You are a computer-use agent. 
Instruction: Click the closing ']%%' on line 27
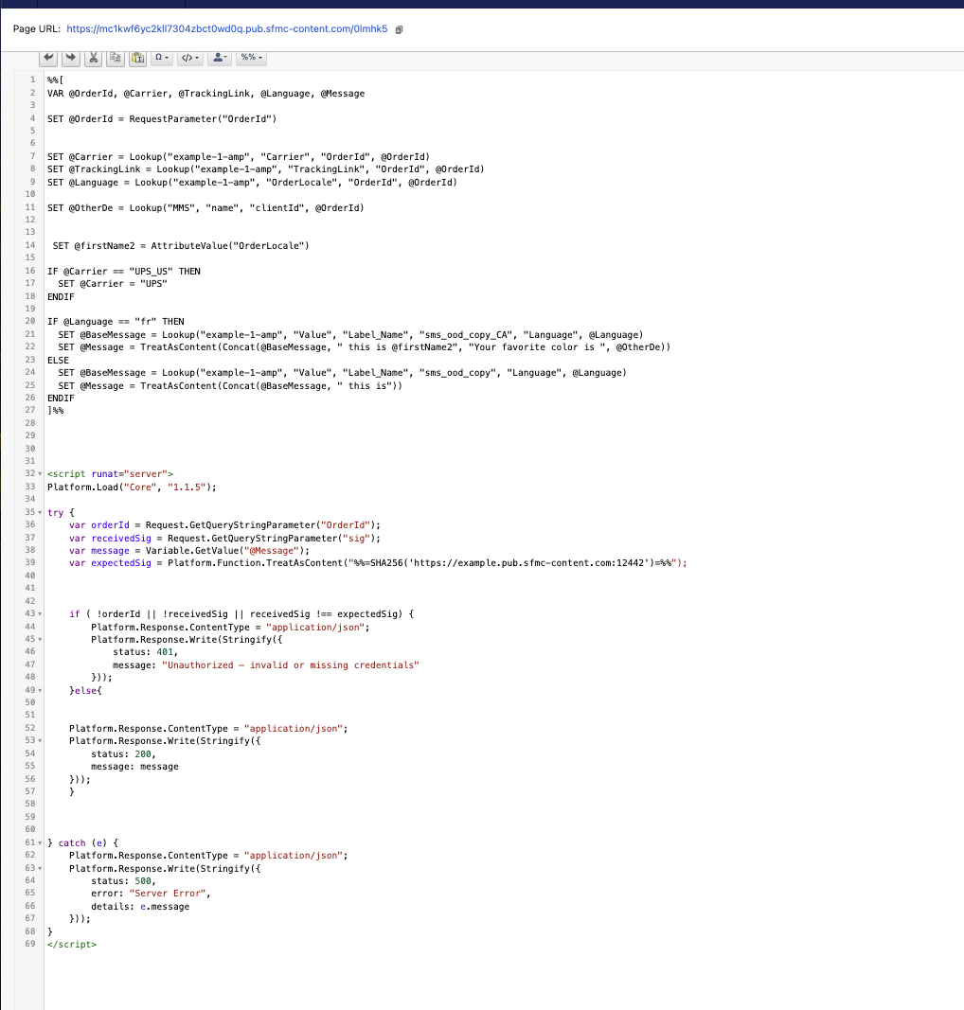click(x=56, y=410)
